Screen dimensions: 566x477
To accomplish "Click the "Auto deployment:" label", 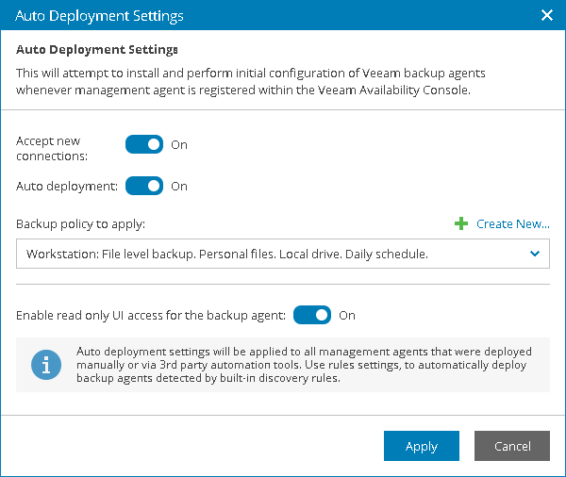I will 67,186.
